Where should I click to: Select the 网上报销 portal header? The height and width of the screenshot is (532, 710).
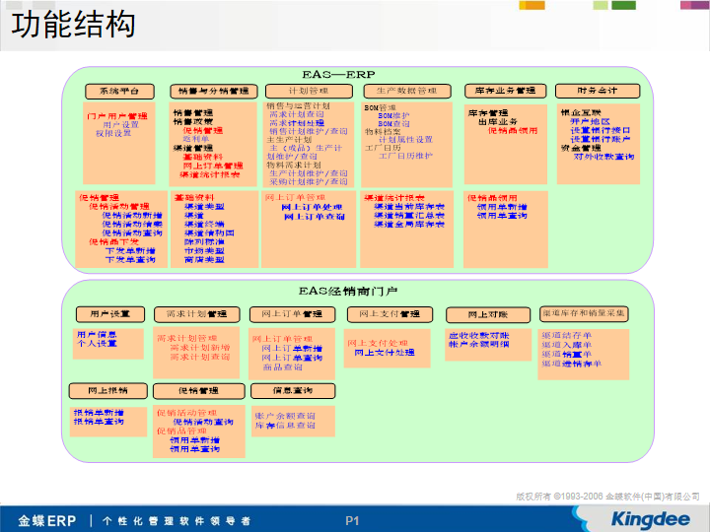[107, 391]
